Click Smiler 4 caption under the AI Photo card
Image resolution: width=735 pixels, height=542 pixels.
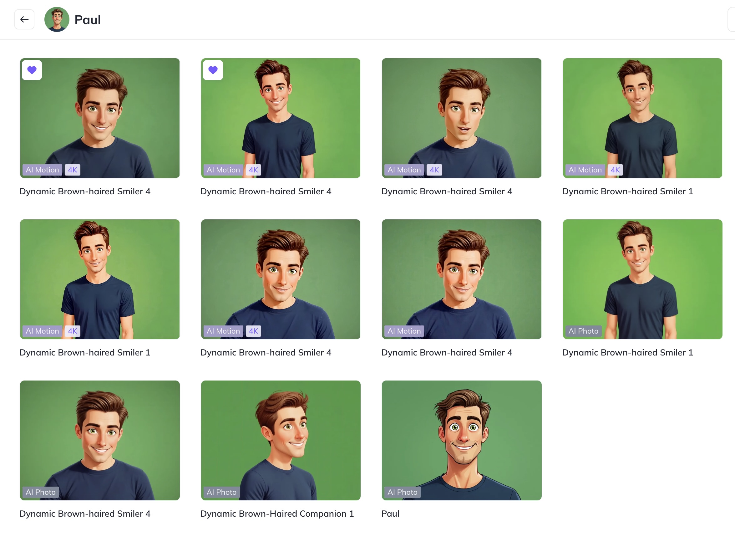click(85, 514)
